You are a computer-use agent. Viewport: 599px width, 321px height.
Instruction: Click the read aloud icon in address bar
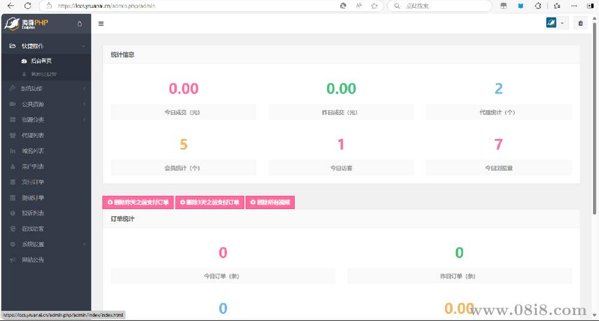359,5
